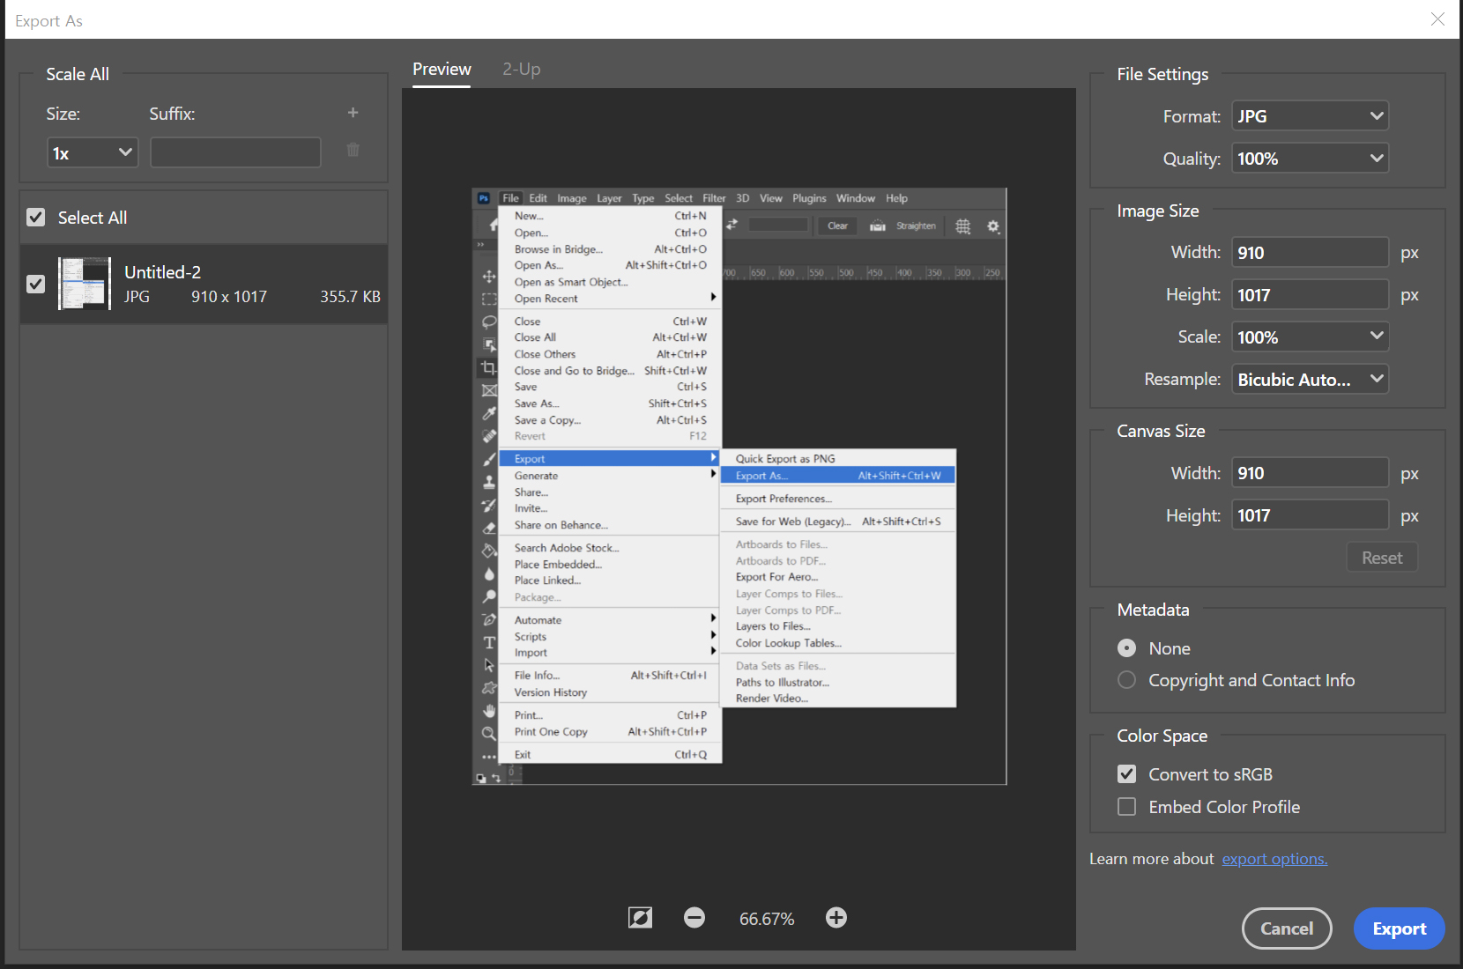Click the 355.7 KB file size text
The width and height of the screenshot is (1463, 969).
pyautogui.click(x=350, y=297)
